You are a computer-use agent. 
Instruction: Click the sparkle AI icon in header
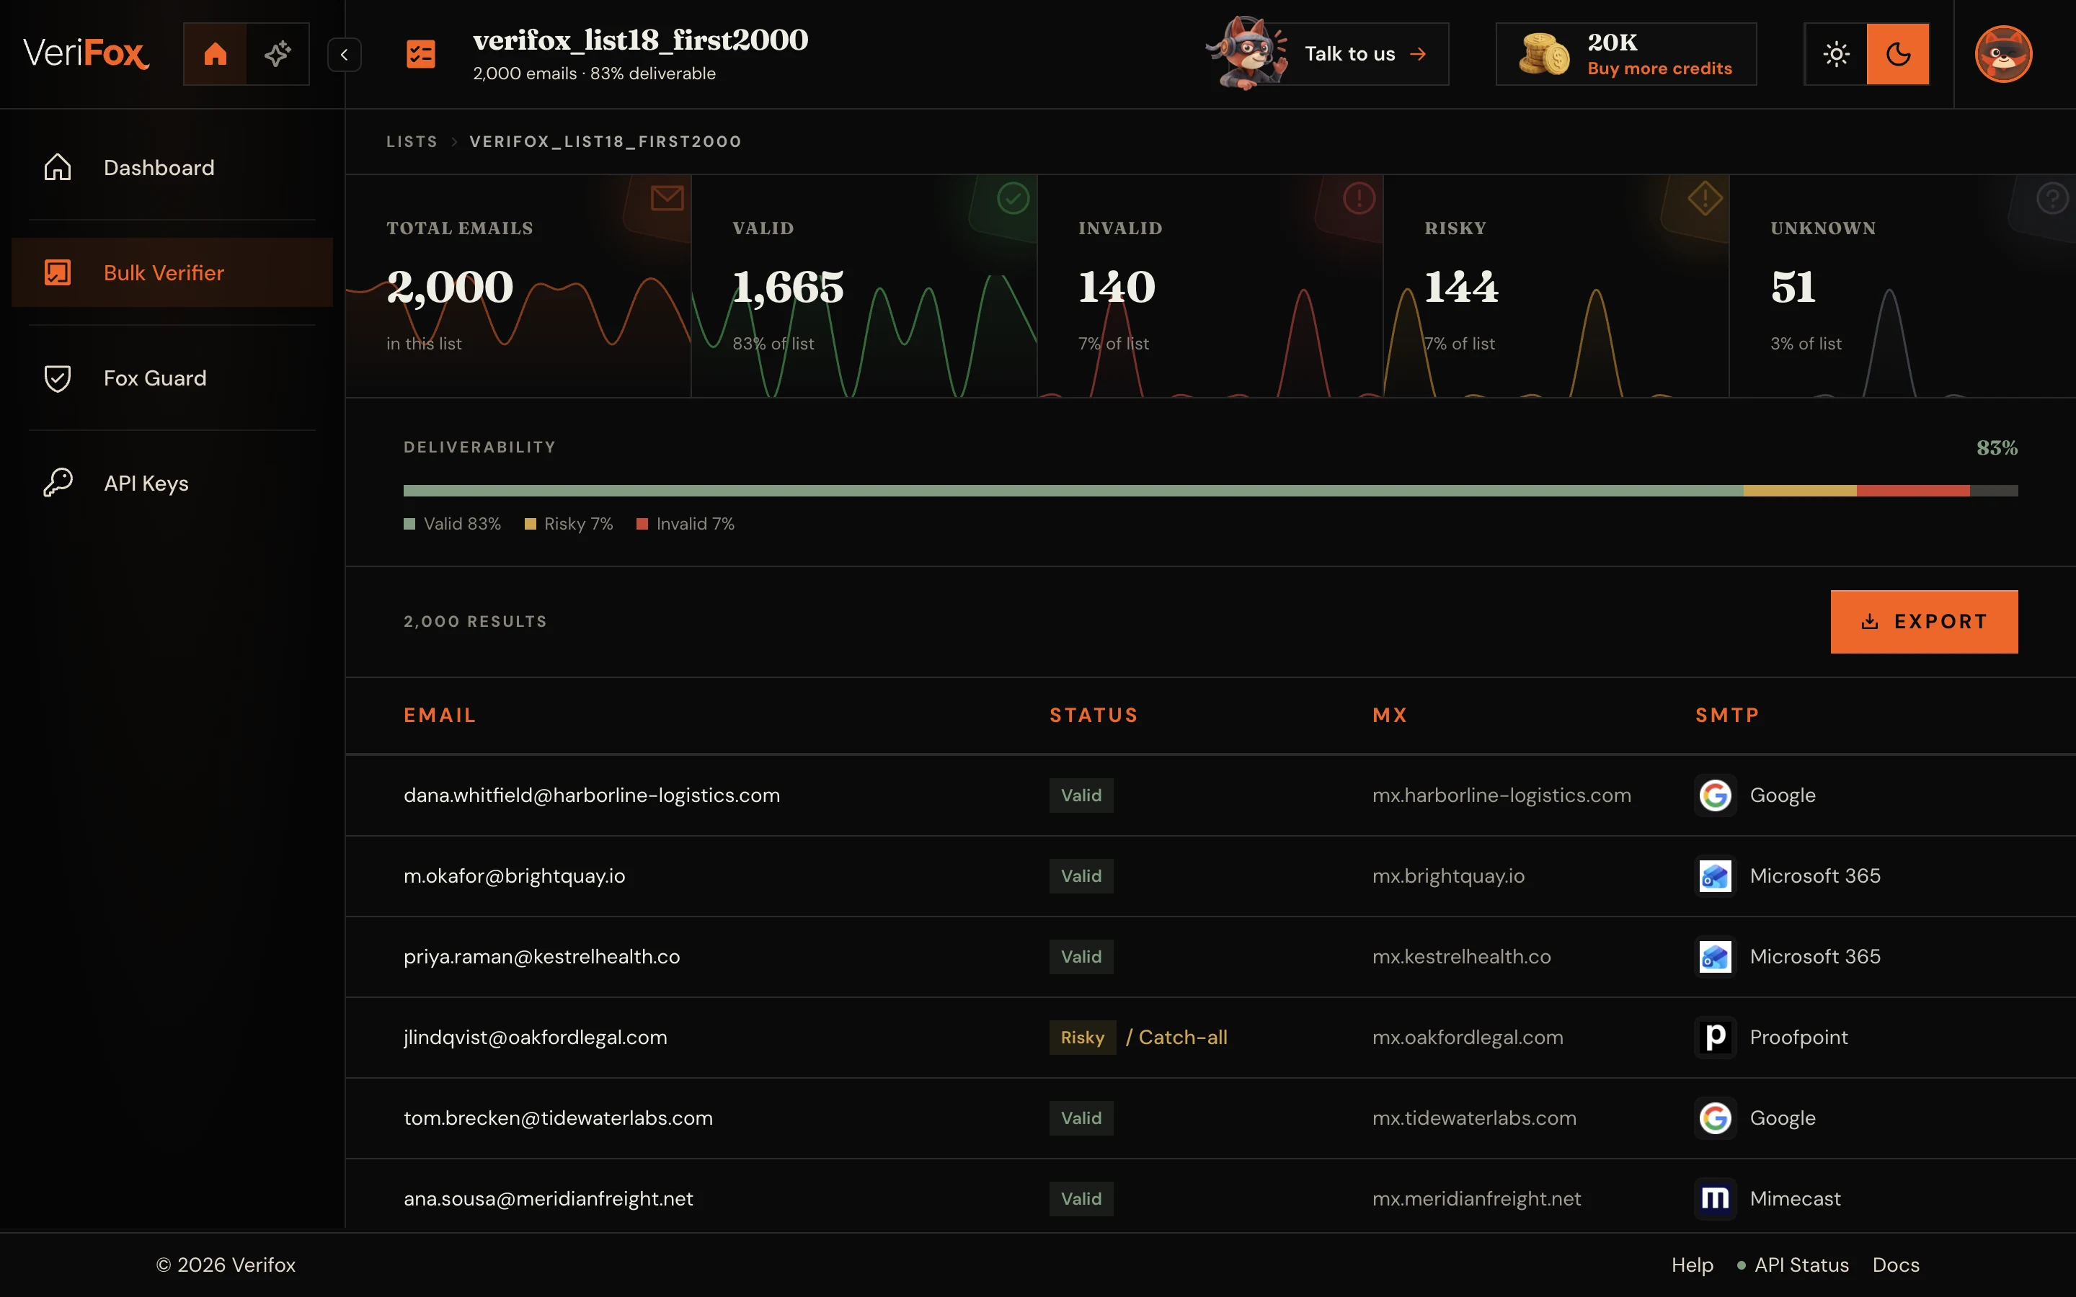pyautogui.click(x=277, y=54)
